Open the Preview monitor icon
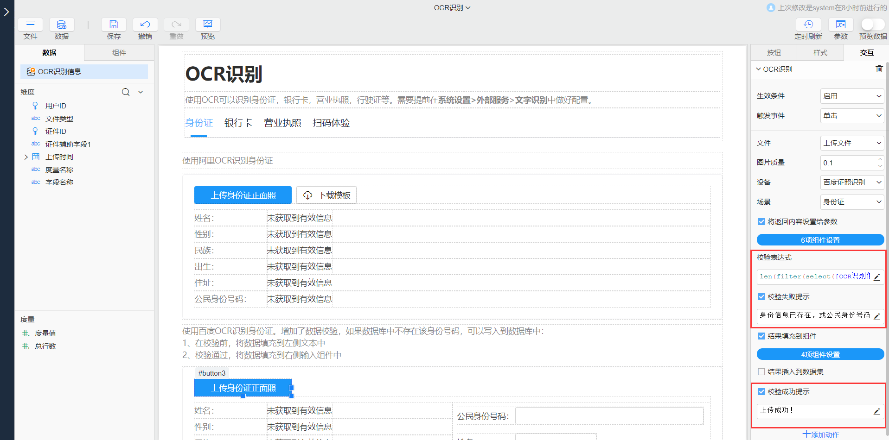Viewport: 889px width, 440px height. point(208,25)
